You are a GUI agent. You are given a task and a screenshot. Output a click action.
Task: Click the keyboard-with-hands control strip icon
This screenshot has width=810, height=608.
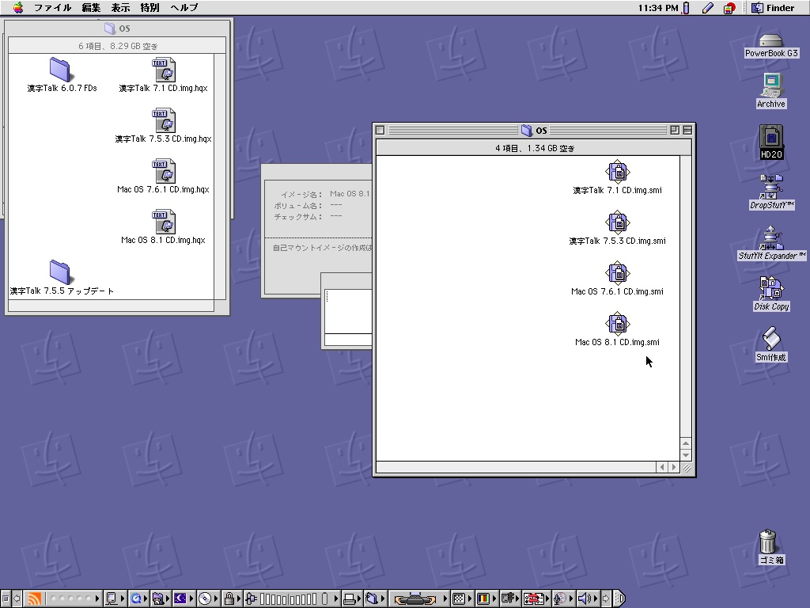(414, 598)
